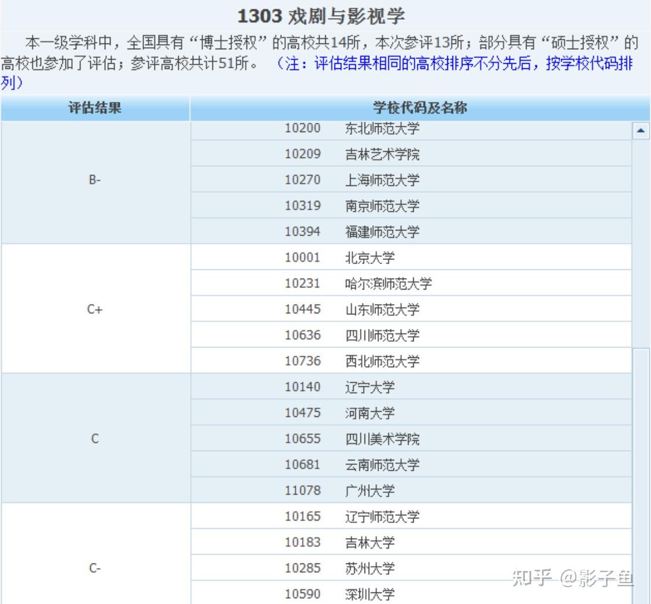Click row 10165 辽宁师范大学
651x604 pixels.
[x=411, y=516]
